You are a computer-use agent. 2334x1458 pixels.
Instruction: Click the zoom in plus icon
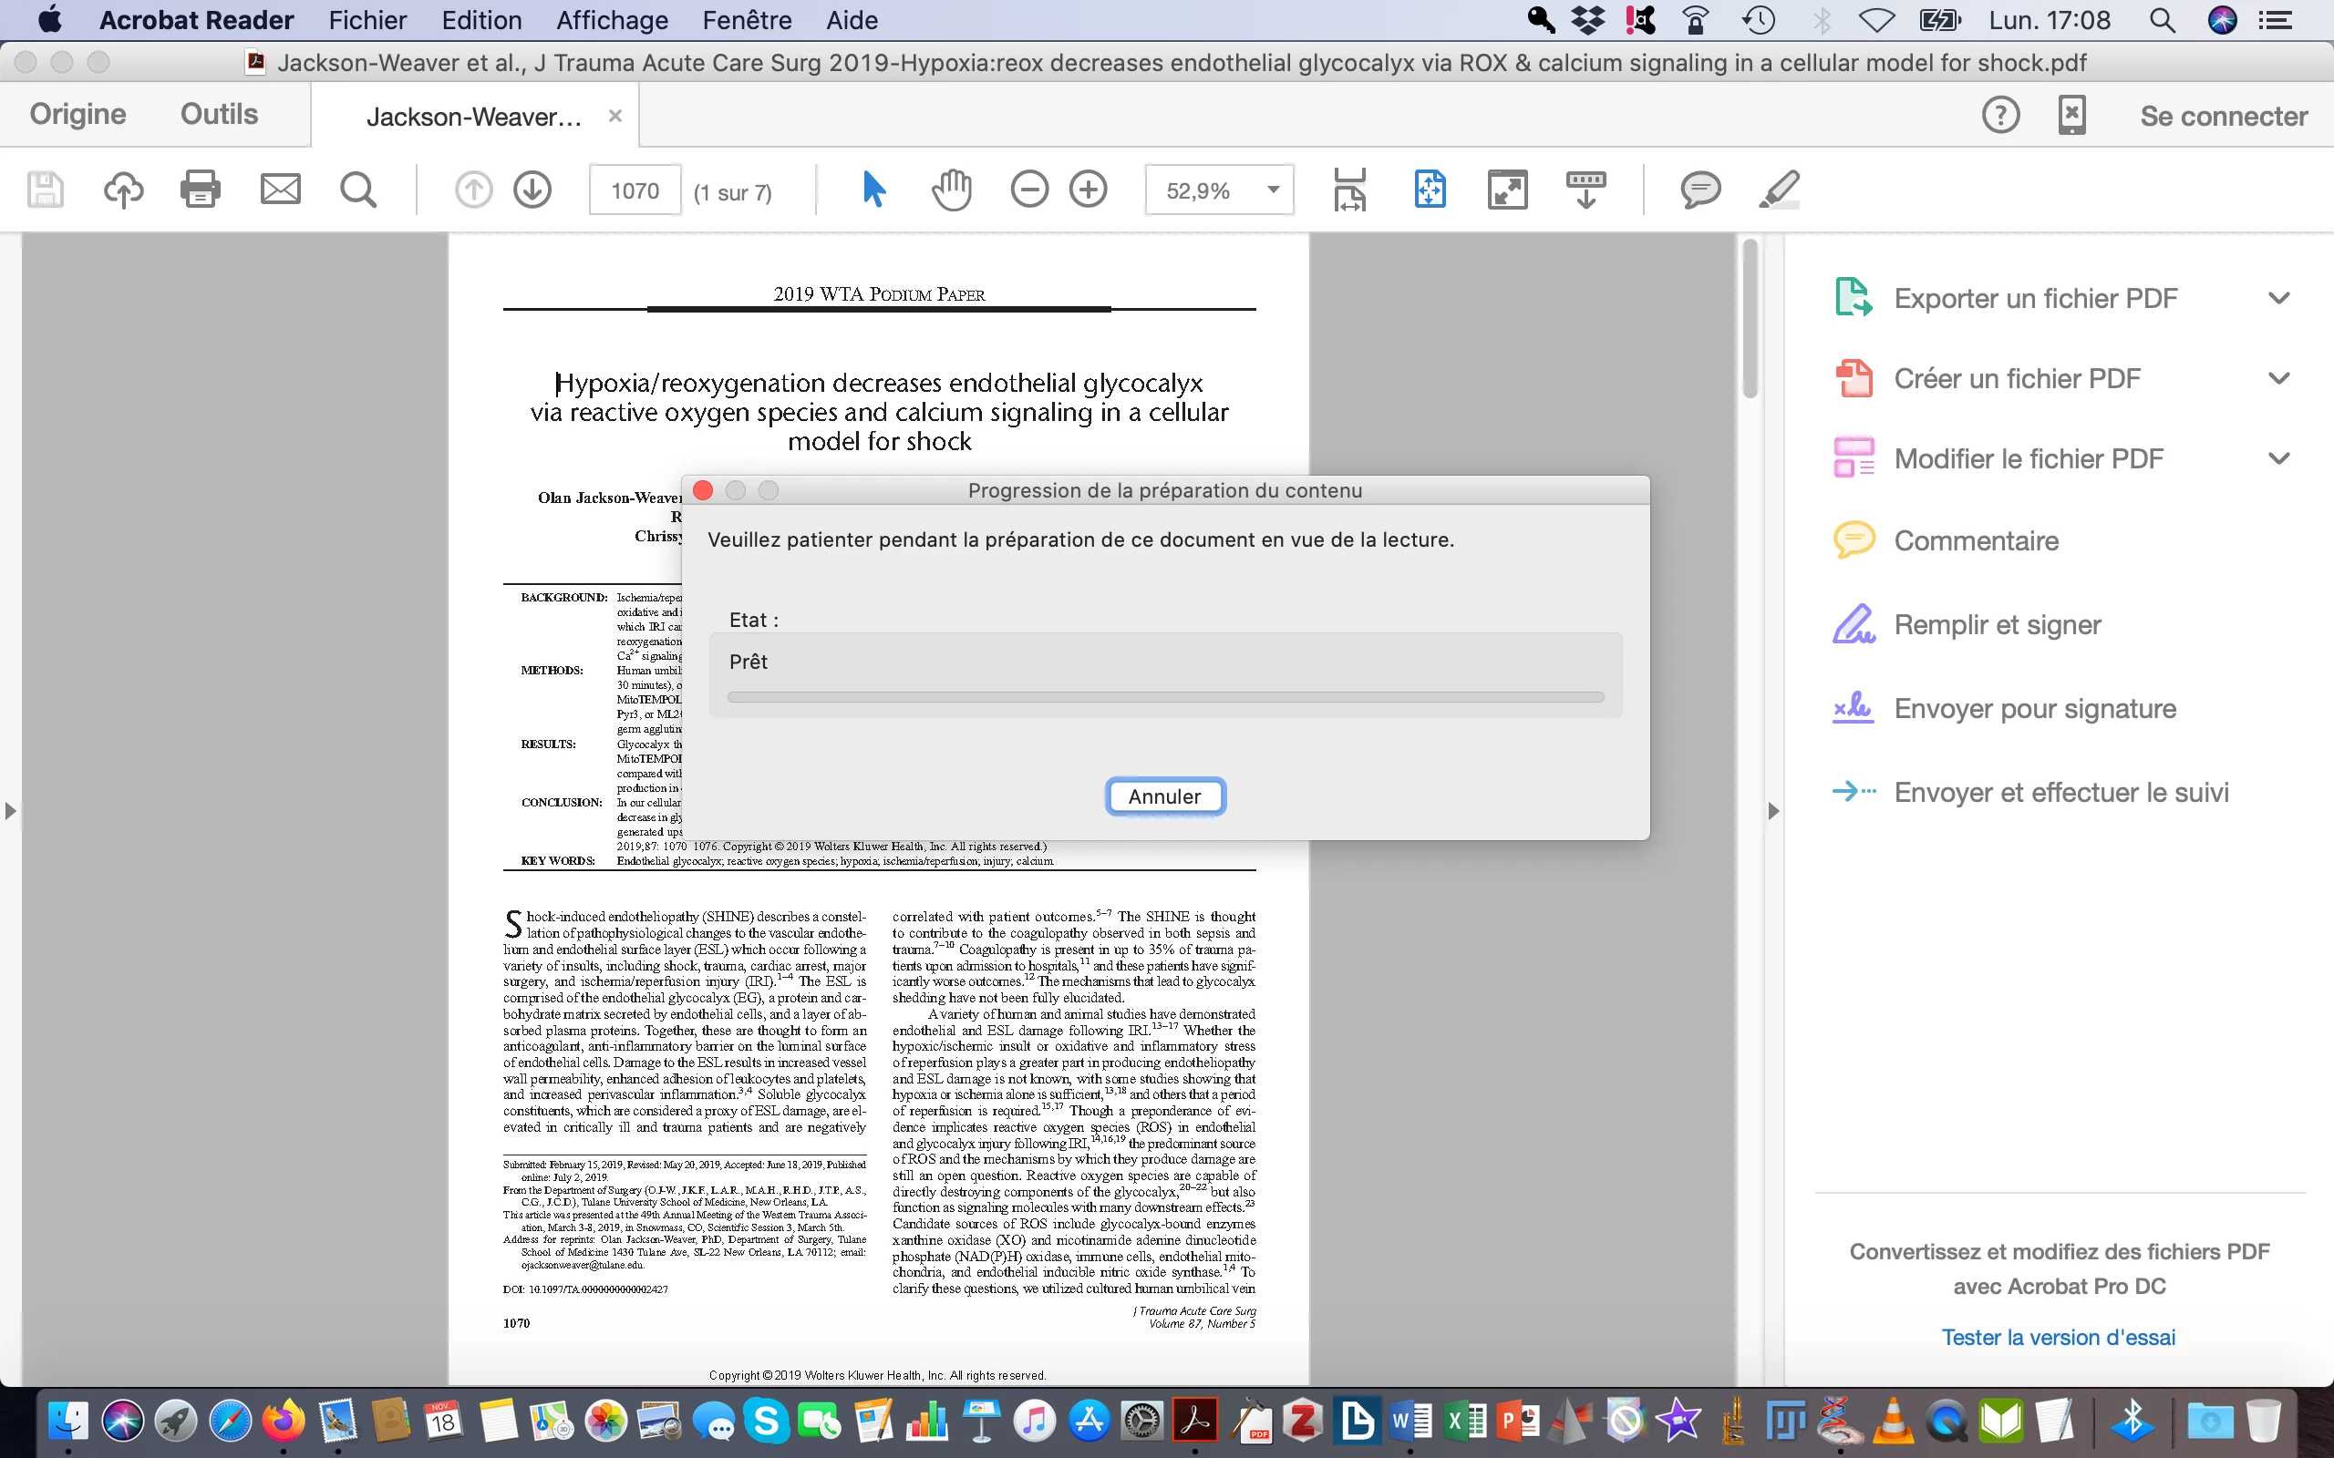(x=1088, y=189)
